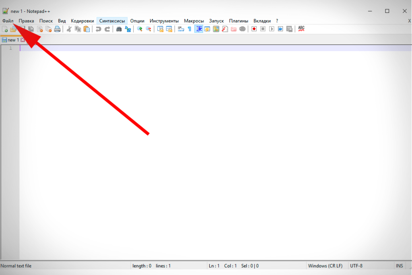Toggle synchronized vertical scrolling icon

tap(160, 29)
